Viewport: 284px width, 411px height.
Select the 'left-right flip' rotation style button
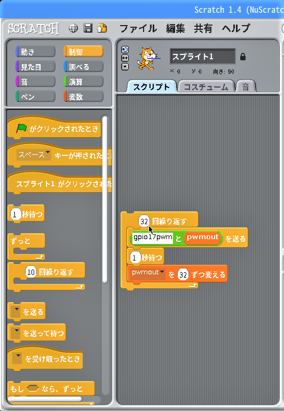click(x=125, y=58)
